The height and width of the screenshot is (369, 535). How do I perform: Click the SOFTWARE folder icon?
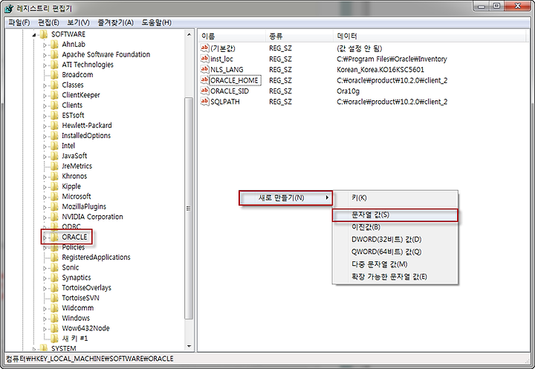(43, 34)
